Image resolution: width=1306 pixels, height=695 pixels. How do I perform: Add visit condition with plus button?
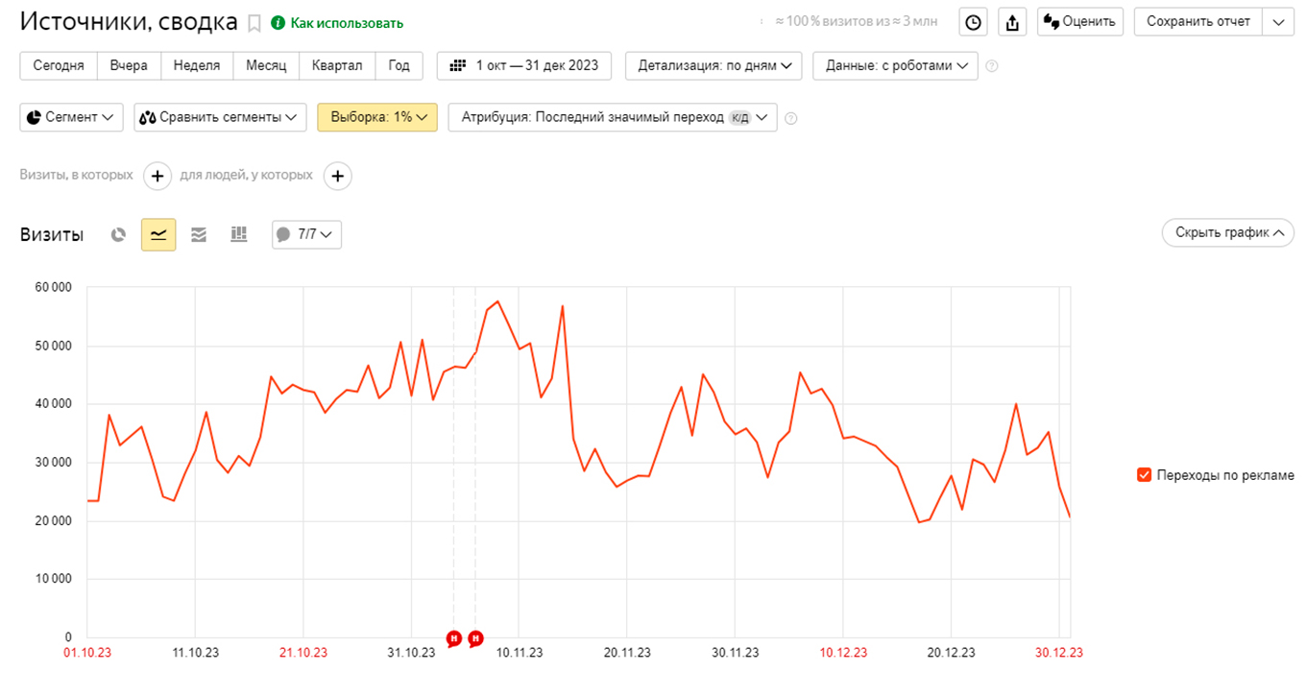point(157,176)
